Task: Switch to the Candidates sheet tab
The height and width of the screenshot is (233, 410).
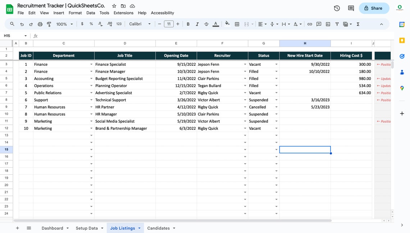Action: tap(158, 228)
